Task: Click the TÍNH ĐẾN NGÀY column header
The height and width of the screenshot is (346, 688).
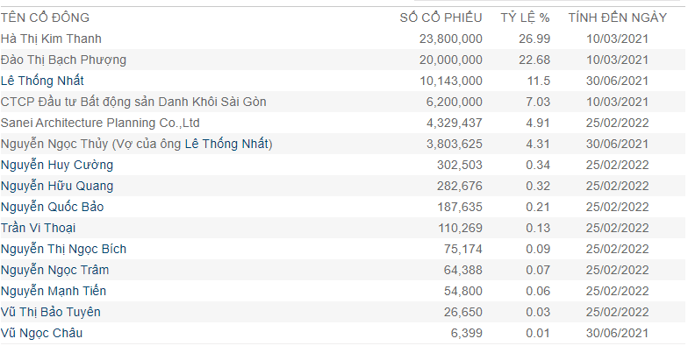Action: pyautogui.click(x=618, y=18)
